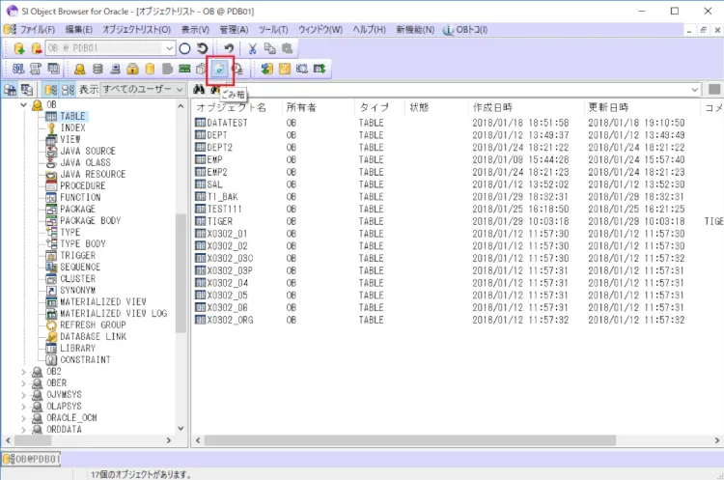Open the オブジェクトリスト(O) menu
The width and height of the screenshot is (724, 480).
137,30
